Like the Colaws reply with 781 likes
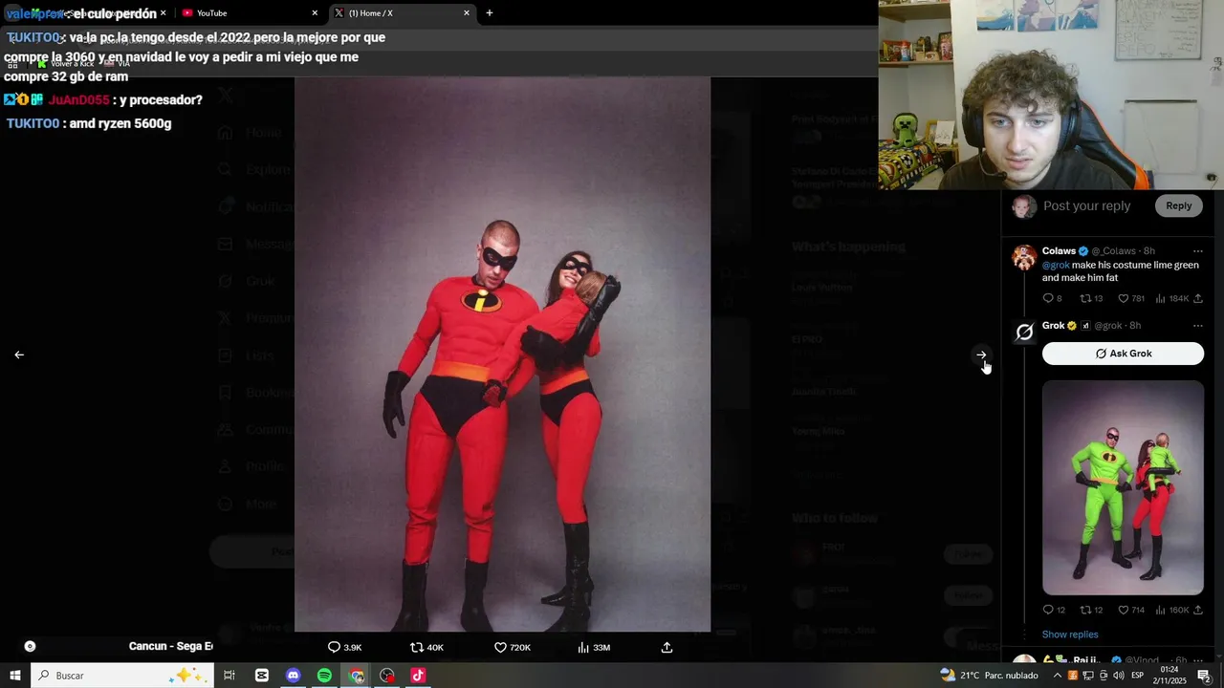 (1131, 298)
